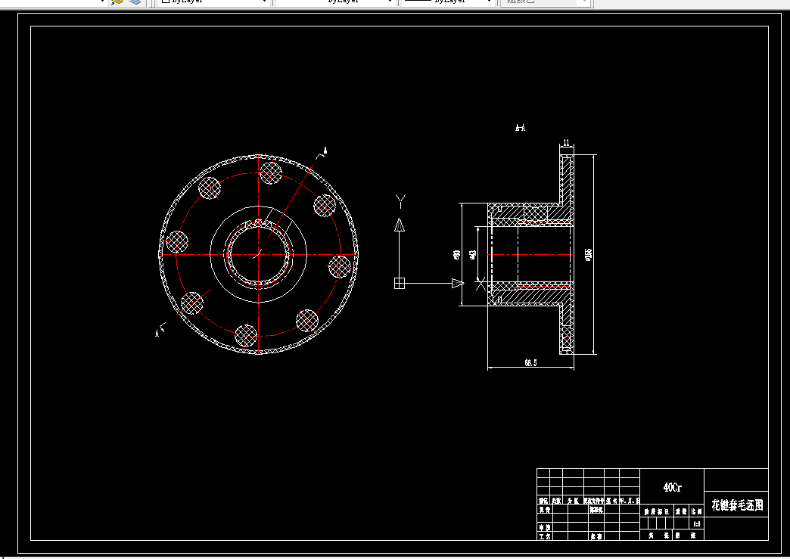
Task: Select the topmost hatched bolt hole
Action: [x=271, y=172]
